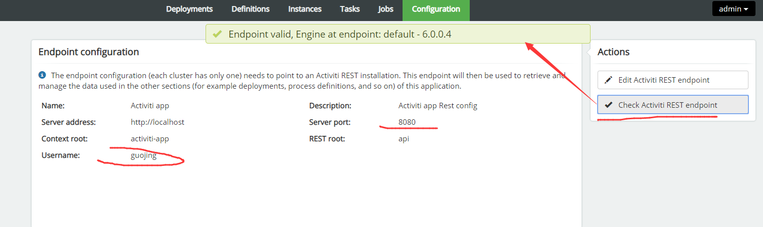Click the green check icon in success alert
Screen dimensions: 763x227
[x=217, y=34]
